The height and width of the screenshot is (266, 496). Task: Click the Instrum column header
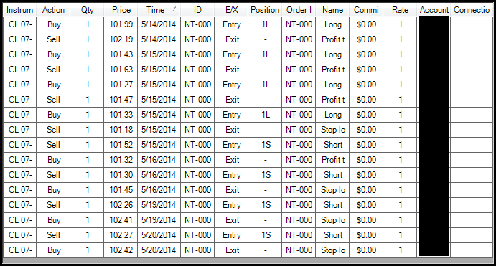(19, 10)
